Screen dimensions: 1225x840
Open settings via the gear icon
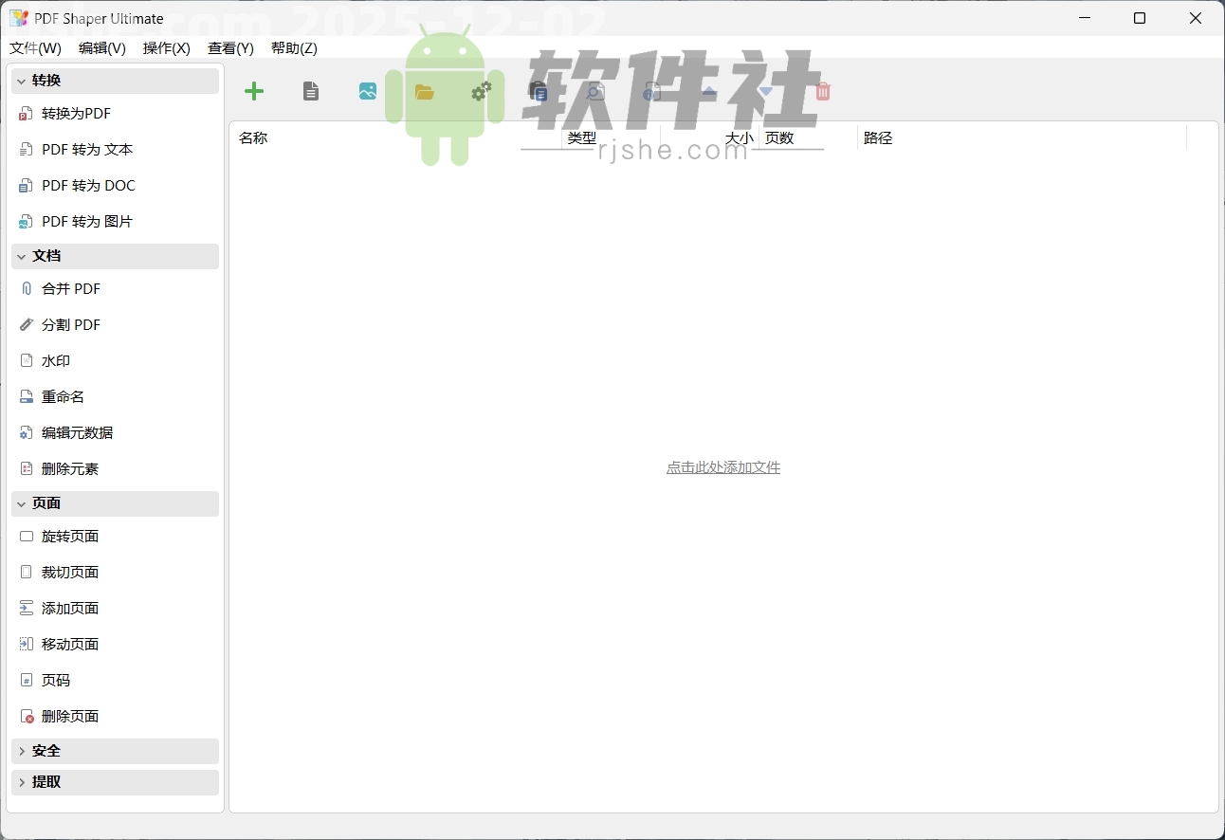[x=482, y=91]
